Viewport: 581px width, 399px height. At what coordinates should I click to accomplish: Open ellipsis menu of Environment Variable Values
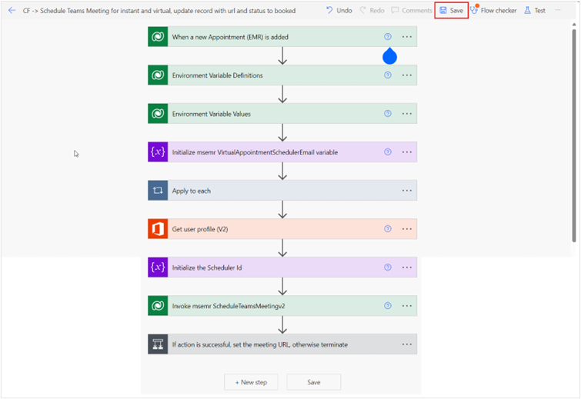pyautogui.click(x=407, y=114)
